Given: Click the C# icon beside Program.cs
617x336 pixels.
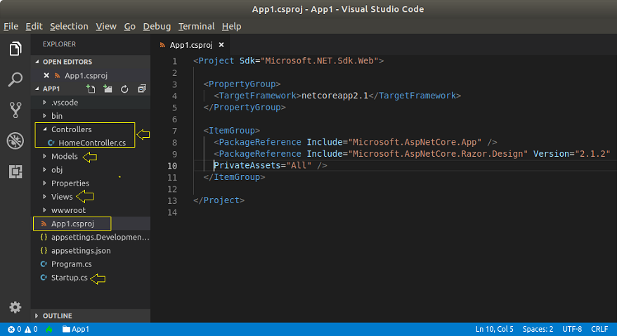Looking at the screenshot, I should click(x=44, y=264).
